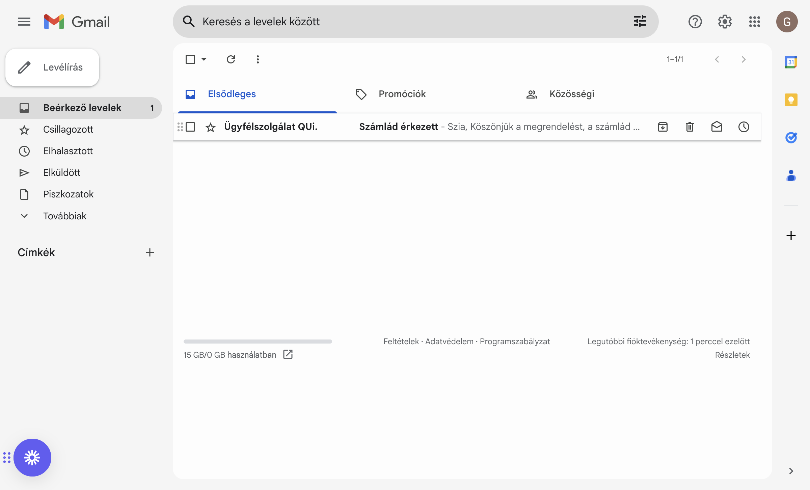Refresh the inbox
Viewport: 810px width, 490px height.
(231, 59)
